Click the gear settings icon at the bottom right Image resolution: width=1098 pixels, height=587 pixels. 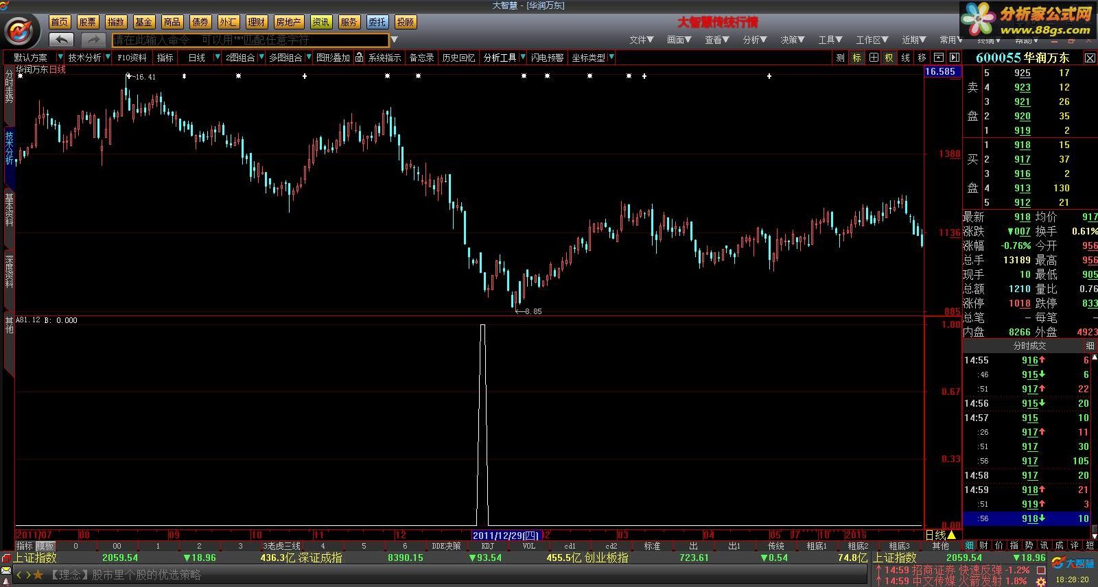click(1041, 582)
